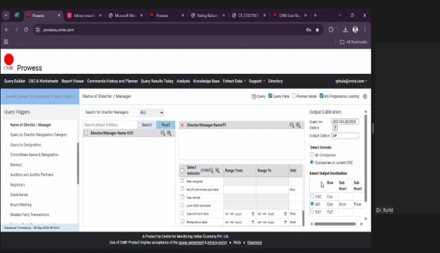Image resolution: width=440 pixels, height=253 pixels.
Task: Choose WS as output destination
Action: click(312, 204)
